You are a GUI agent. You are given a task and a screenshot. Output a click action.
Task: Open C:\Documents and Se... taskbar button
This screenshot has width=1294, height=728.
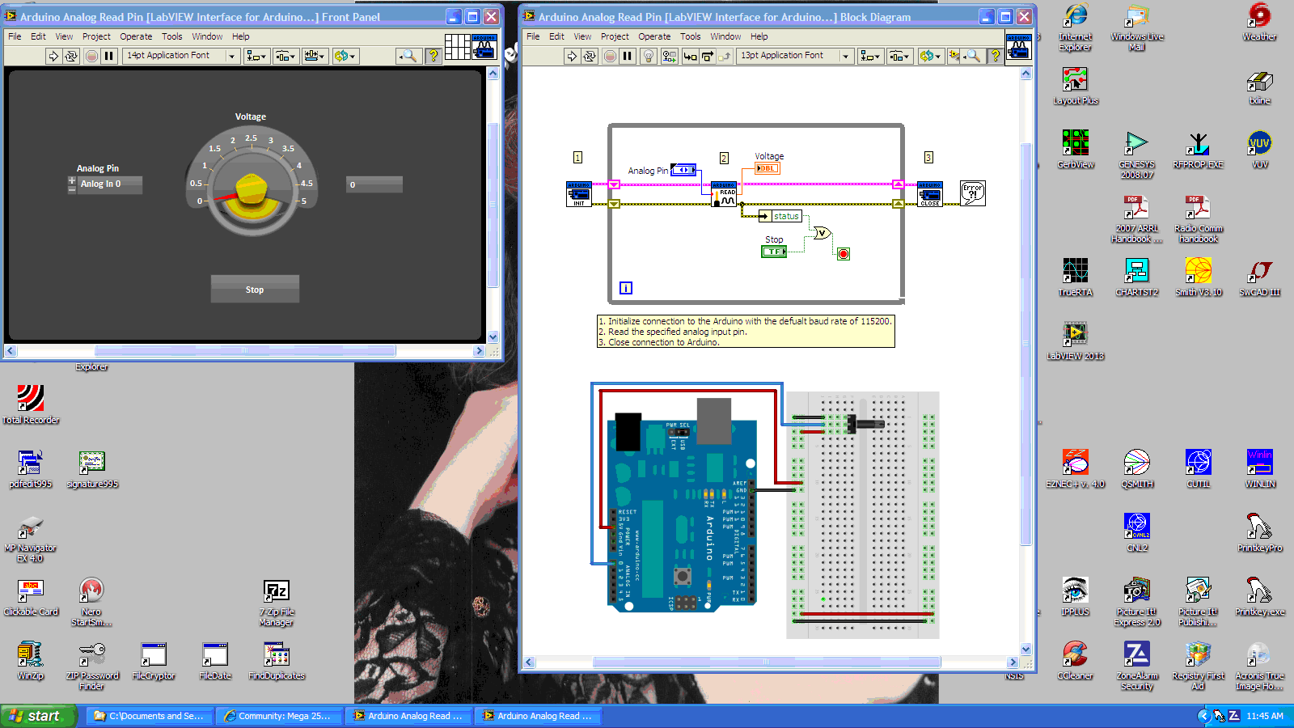(x=149, y=716)
